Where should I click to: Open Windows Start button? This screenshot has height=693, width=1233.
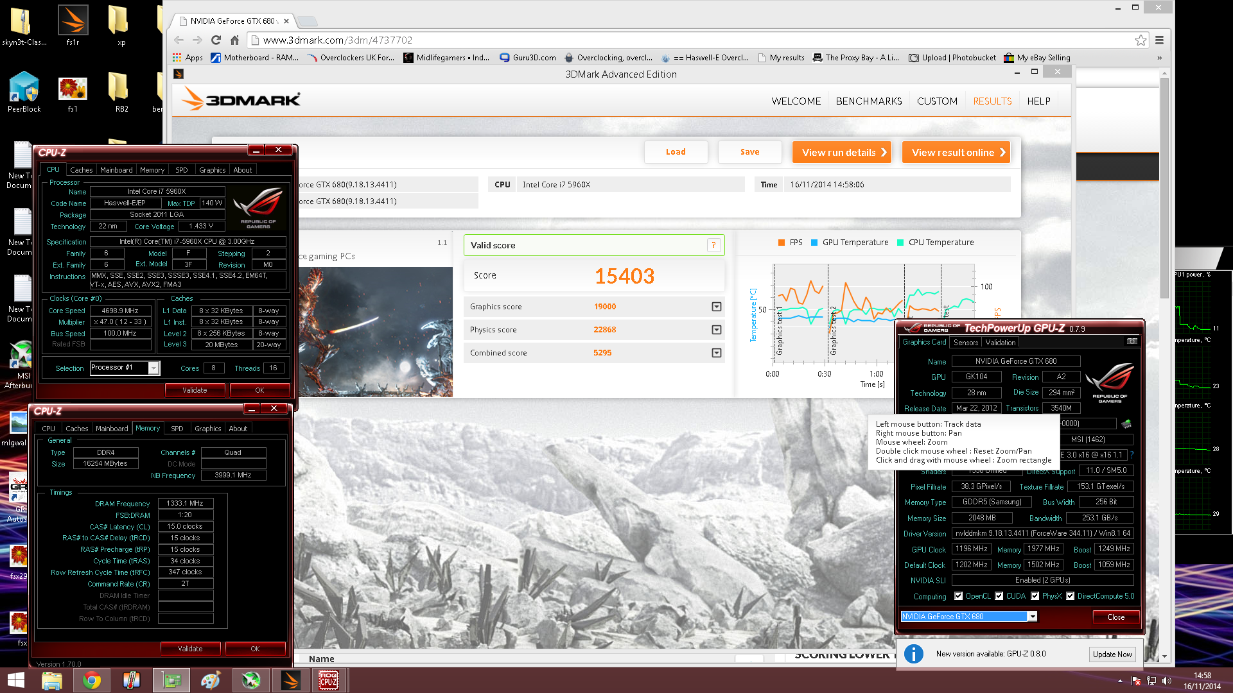(15, 680)
